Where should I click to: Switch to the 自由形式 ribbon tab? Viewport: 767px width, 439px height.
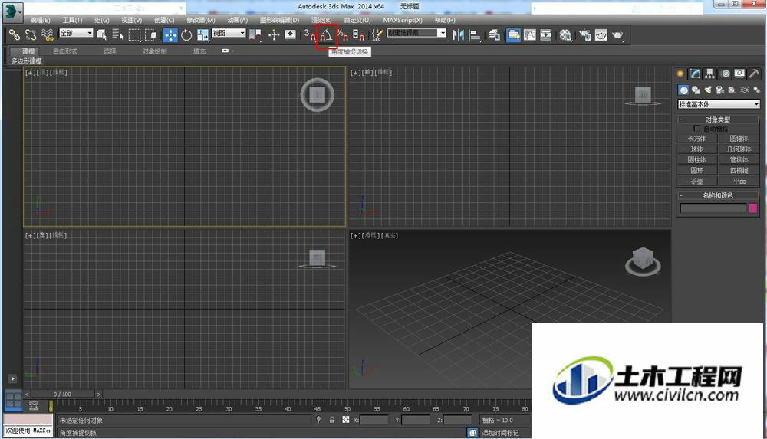(65, 51)
